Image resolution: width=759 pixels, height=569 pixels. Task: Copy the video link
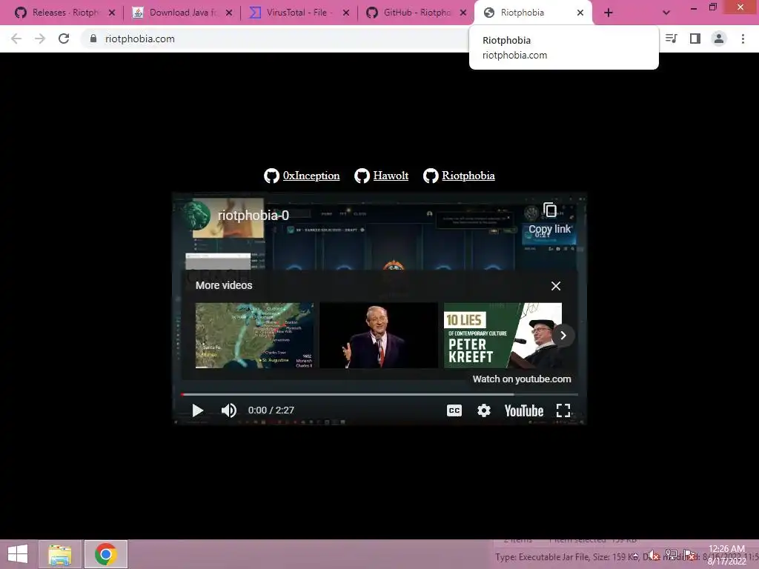pos(549,219)
